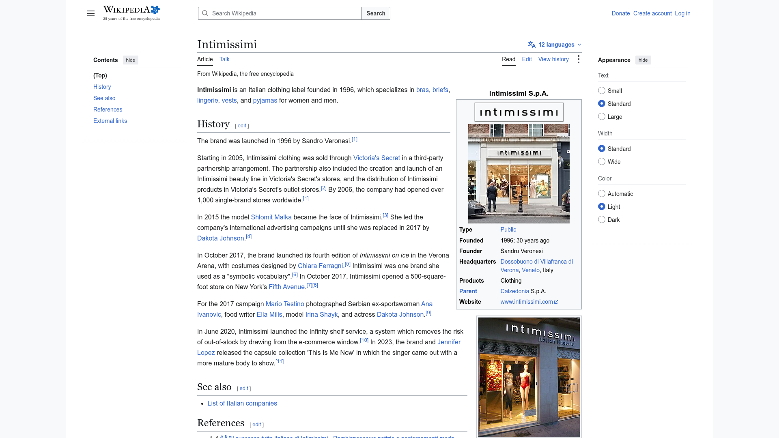Click the Search button
The image size is (779, 438).
coord(376,13)
